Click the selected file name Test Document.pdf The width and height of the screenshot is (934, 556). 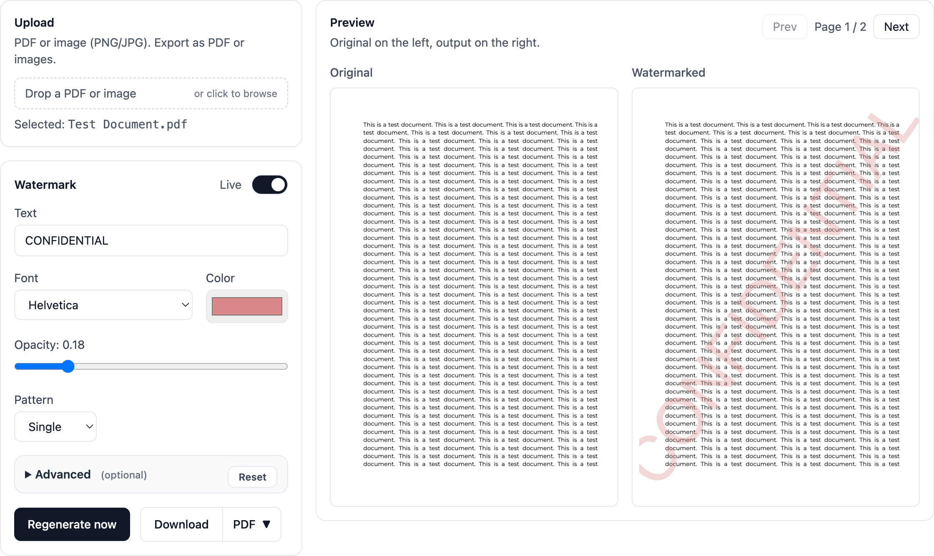[x=127, y=124]
